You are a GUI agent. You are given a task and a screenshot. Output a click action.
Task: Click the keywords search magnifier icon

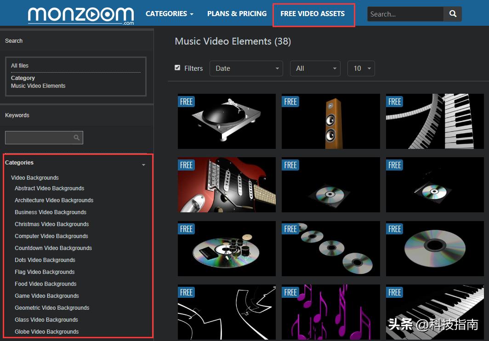77,137
